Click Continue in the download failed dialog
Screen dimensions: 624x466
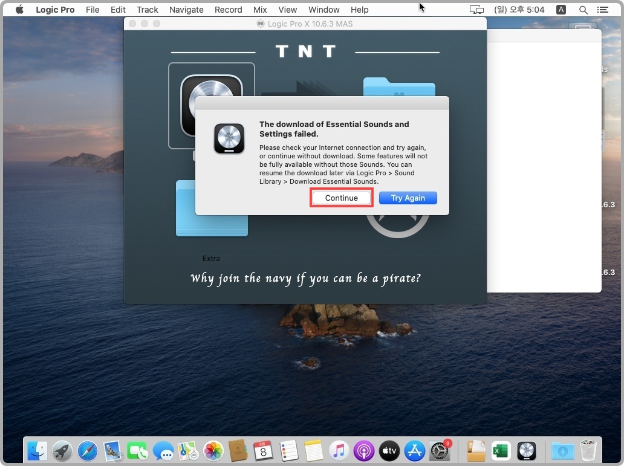pos(341,198)
